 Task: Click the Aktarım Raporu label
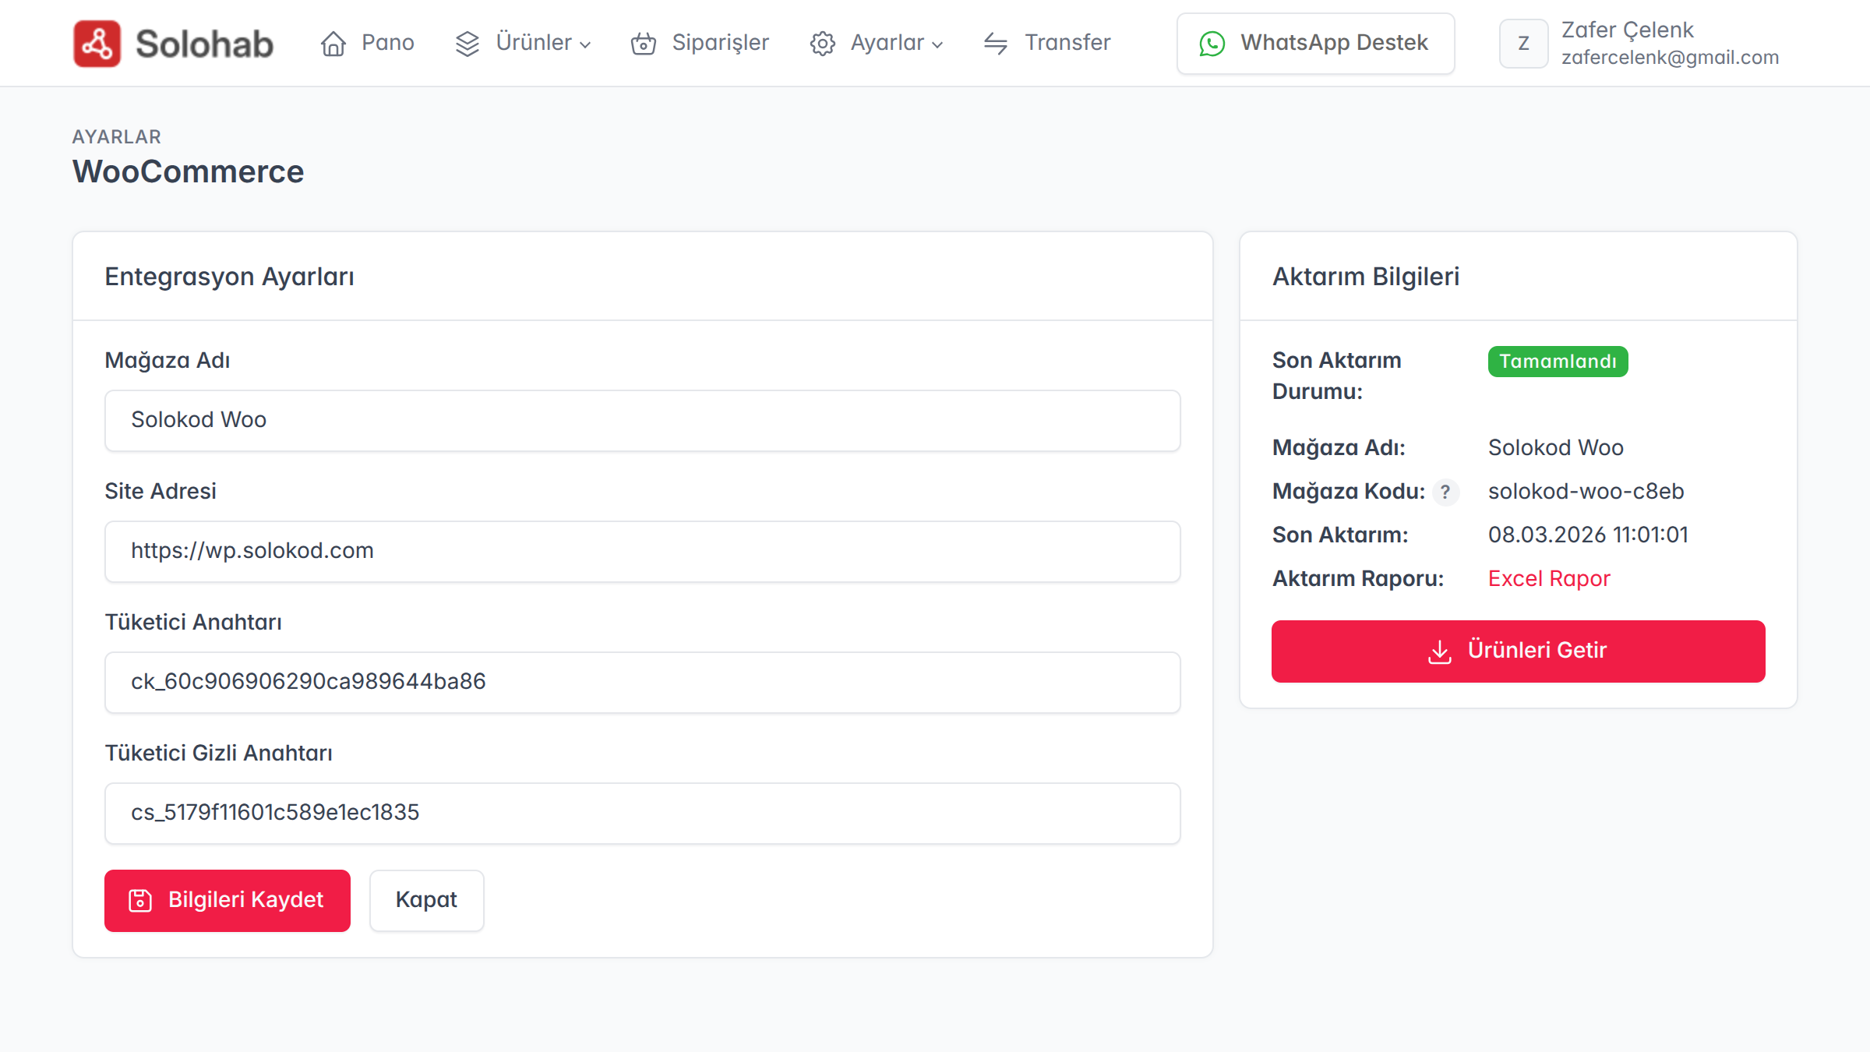click(x=1358, y=578)
